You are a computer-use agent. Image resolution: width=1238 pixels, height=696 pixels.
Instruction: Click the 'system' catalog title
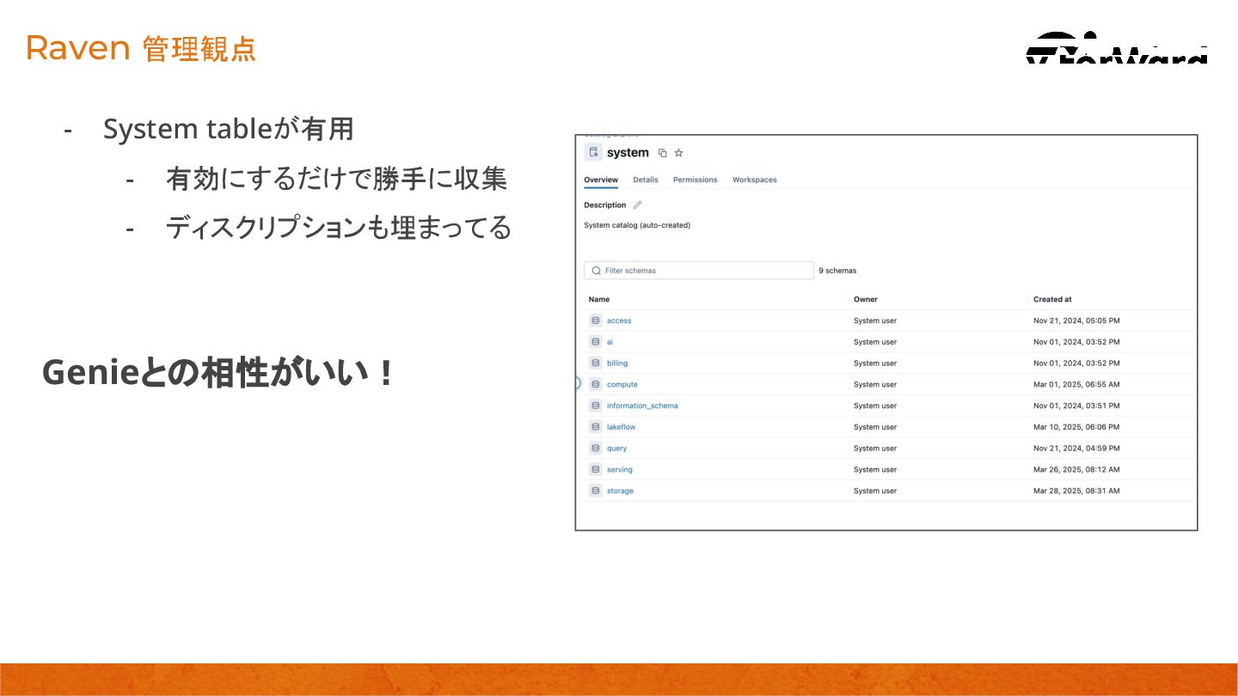click(628, 153)
